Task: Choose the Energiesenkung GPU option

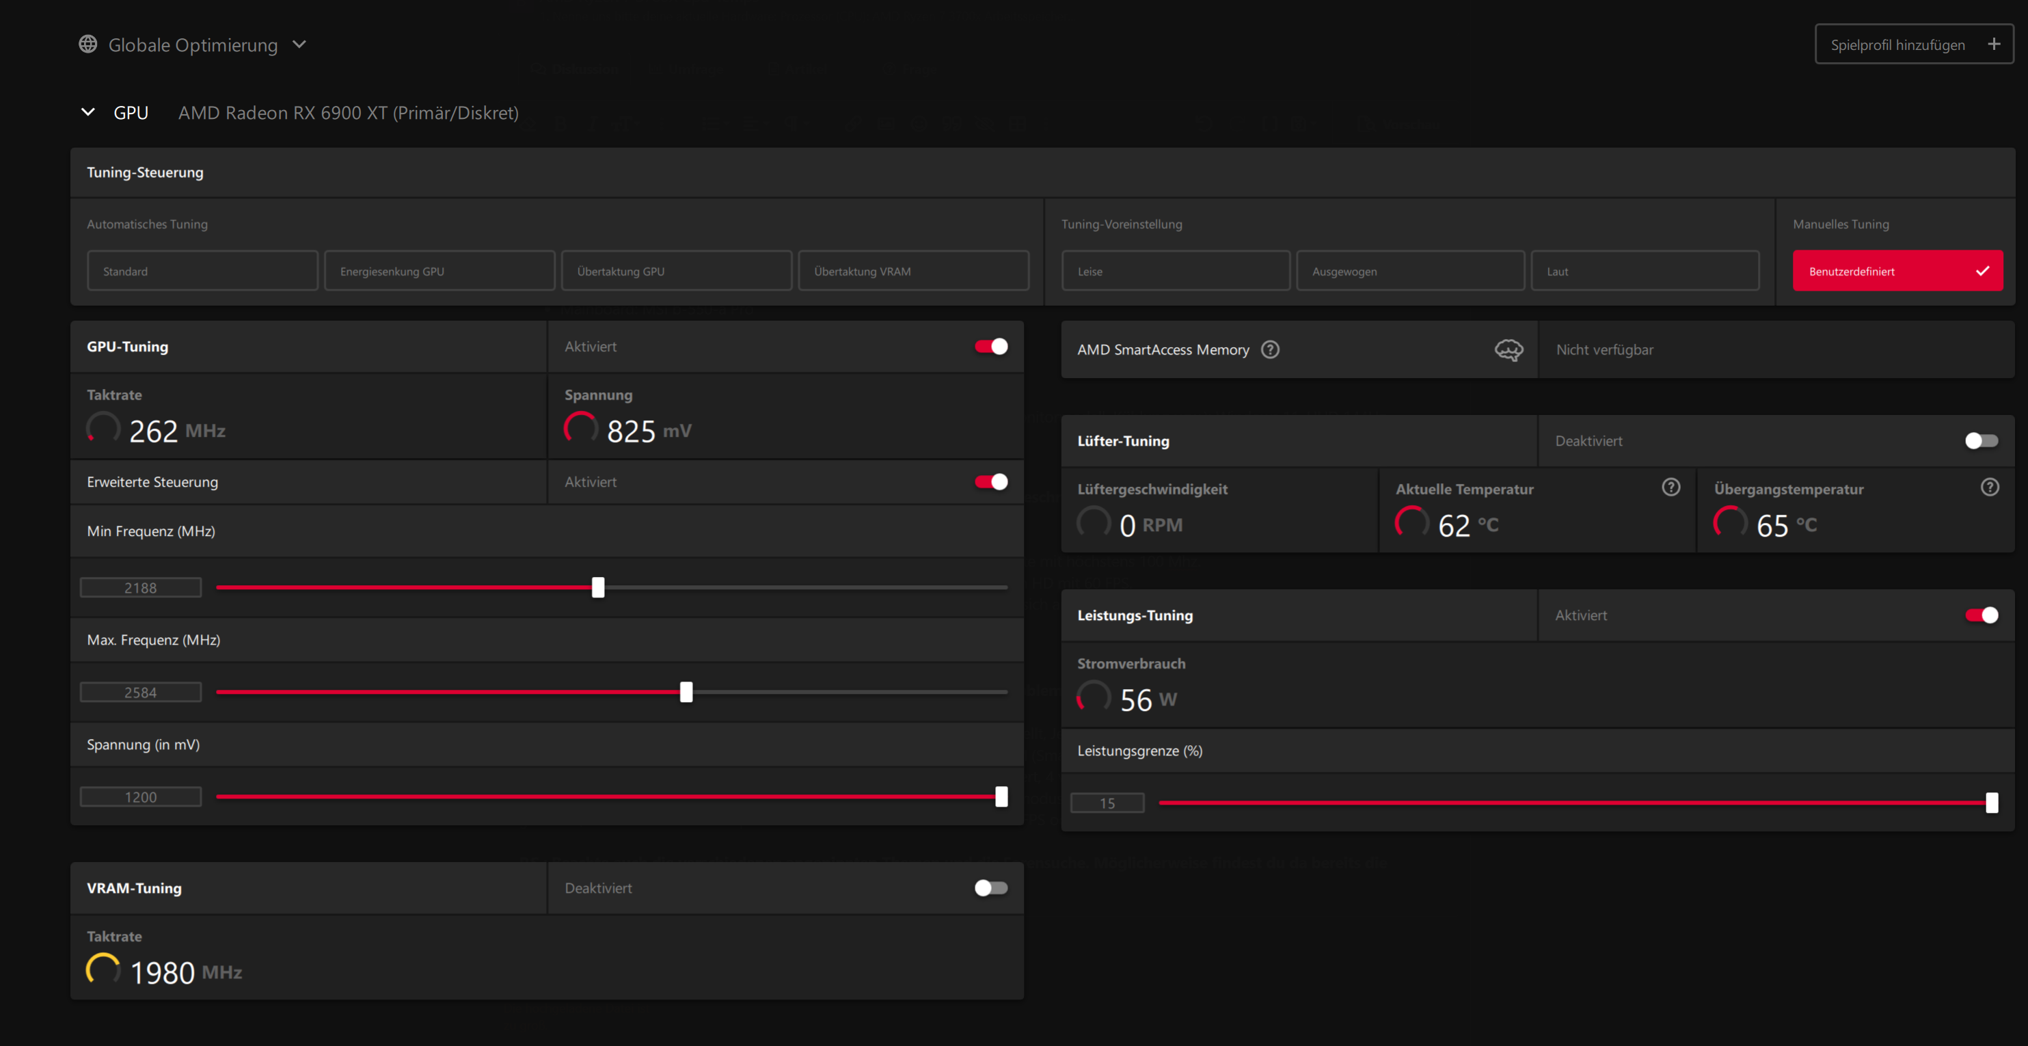Action: tap(440, 271)
